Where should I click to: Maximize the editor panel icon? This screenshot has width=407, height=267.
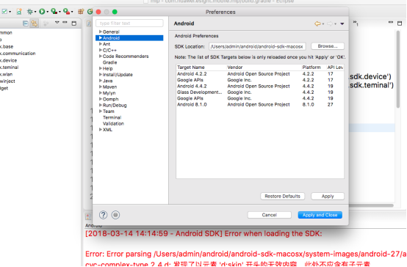pyautogui.click(x=400, y=23)
